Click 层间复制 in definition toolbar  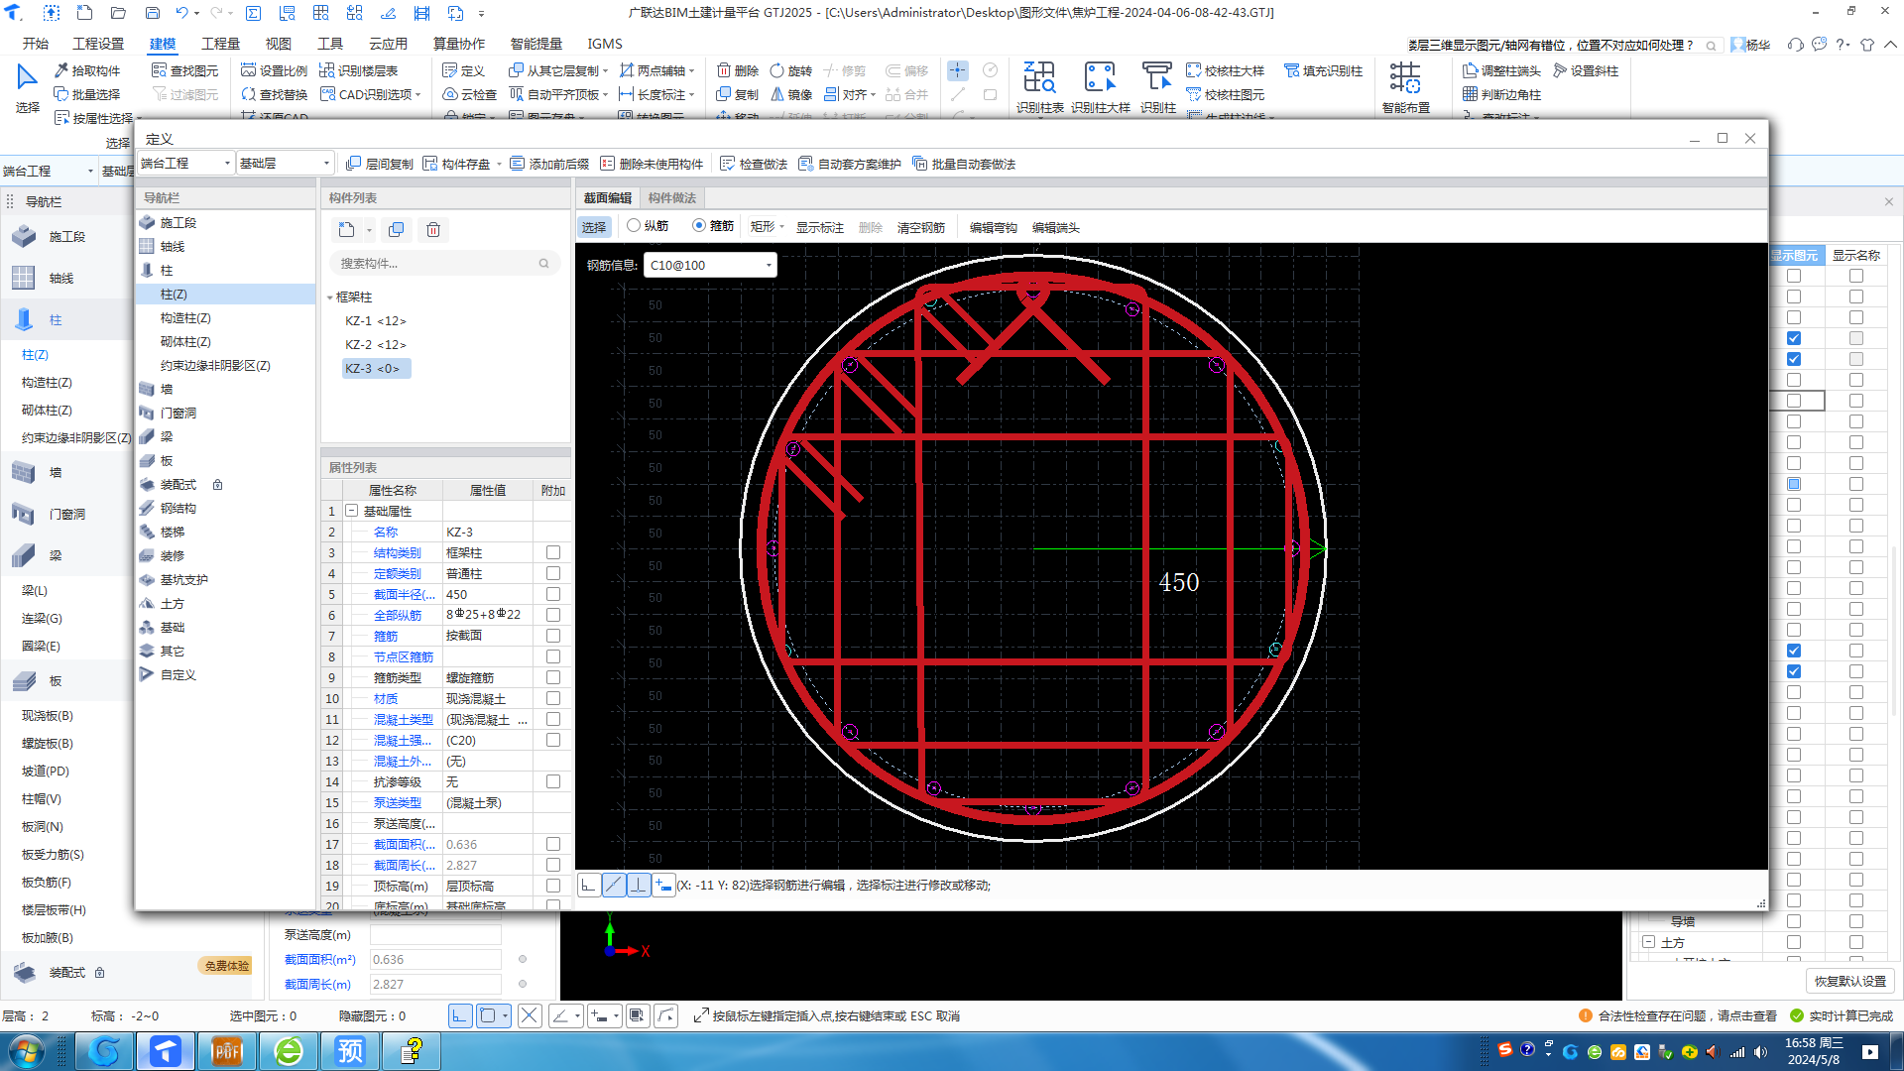click(x=379, y=164)
